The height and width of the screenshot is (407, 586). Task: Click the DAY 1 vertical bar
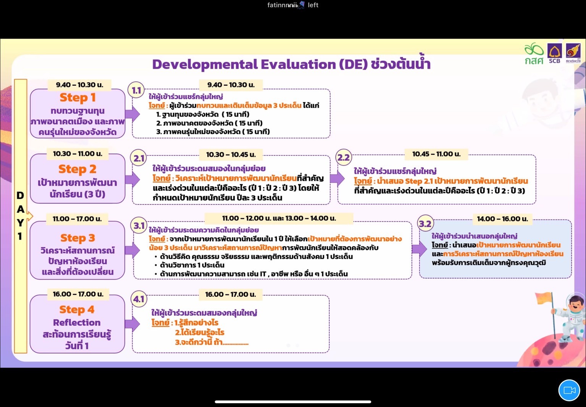[21, 216]
